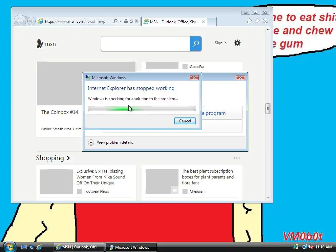Screen dimensions: 336x252
Task: Open the 'best plant subscription boxes' article
Action: pyautogui.click(x=208, y=177)
